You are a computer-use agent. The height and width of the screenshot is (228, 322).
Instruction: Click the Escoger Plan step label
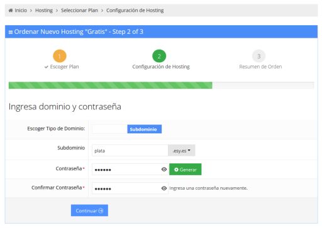(64, 67)
